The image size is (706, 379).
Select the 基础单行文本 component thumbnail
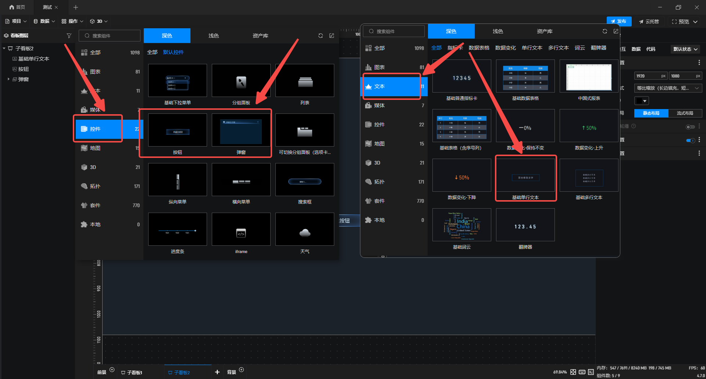(525, 178)
